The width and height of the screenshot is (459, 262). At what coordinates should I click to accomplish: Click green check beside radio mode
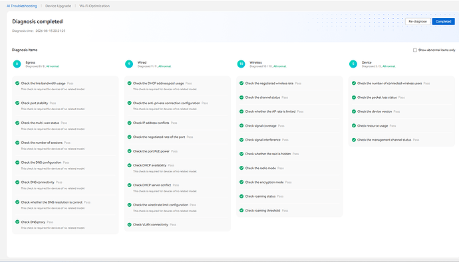point(241,168)
